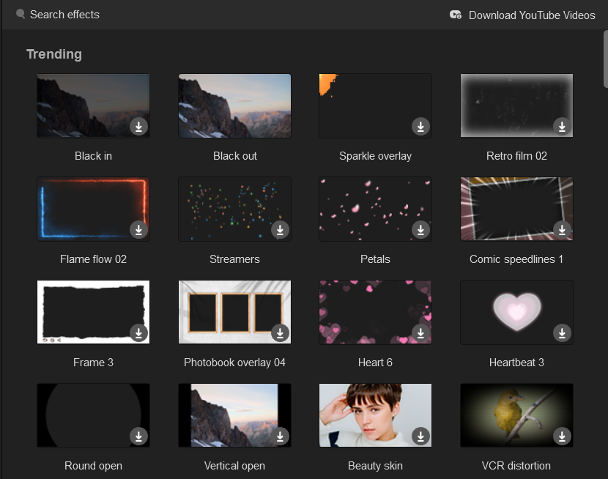Select the Vertical open thumbnail
This screenshot has height=479, width=608.
(x=234, y=415)
